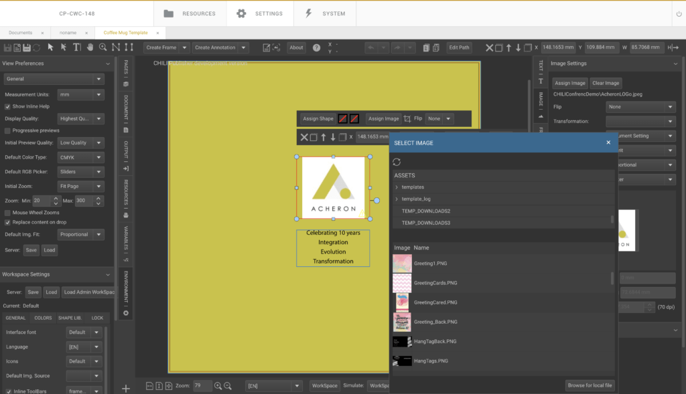
Task: Send frame backward using top-toolbar down arrow
Action: point(518,47)
